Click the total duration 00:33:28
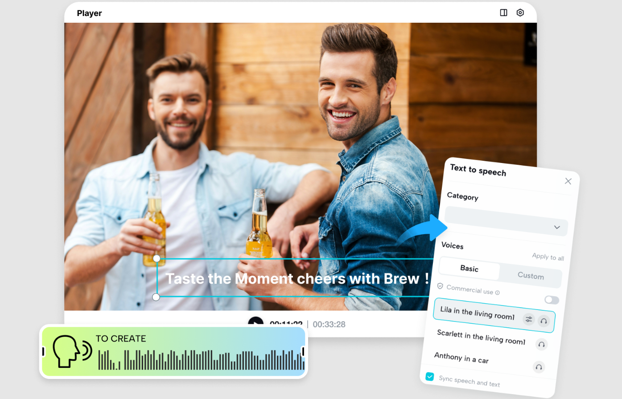 329,325
